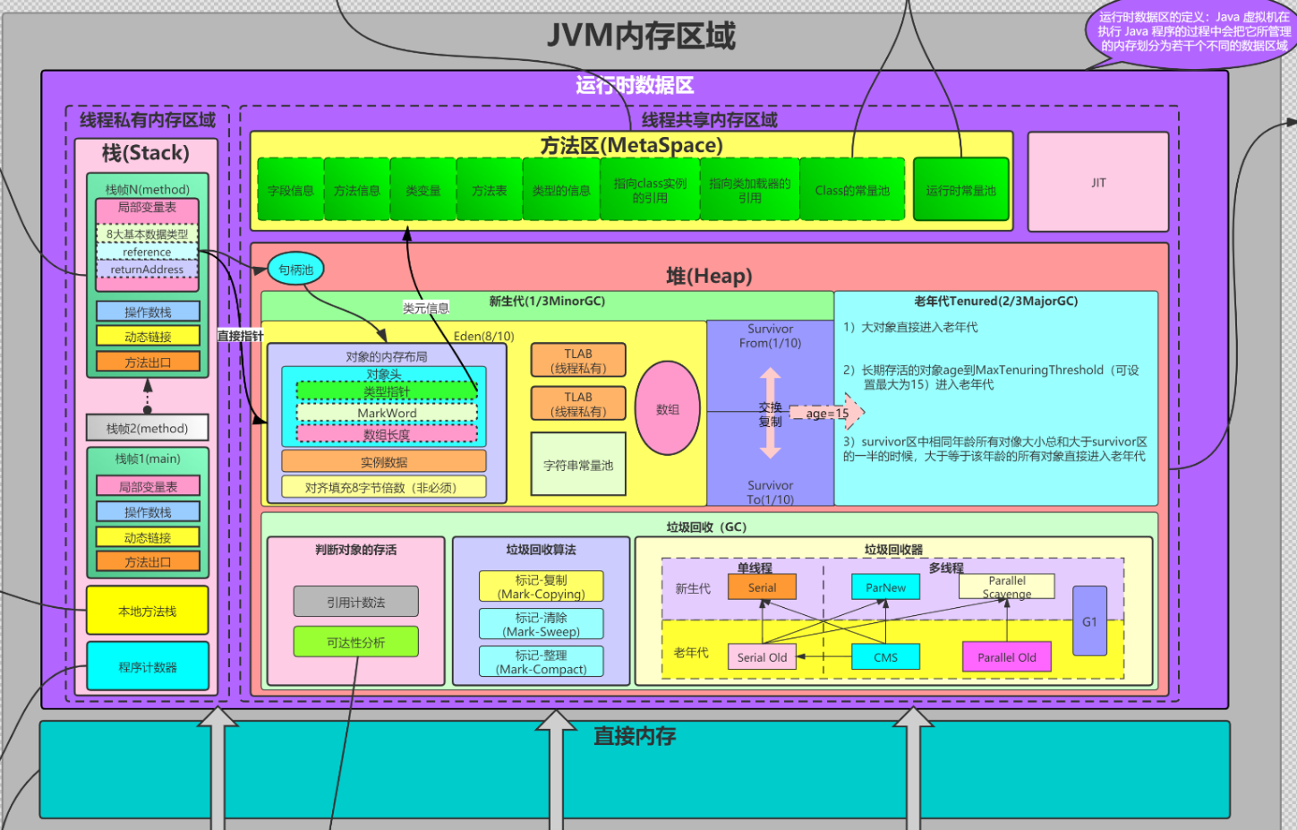
Task: Click the Survivor To(1/10) label
Action: [770, 492]
